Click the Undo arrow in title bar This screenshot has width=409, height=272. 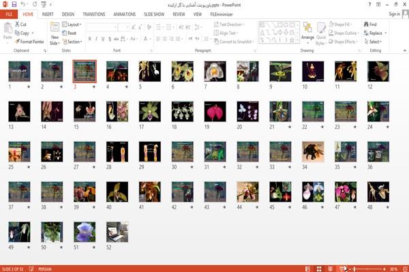click(23, 4)
